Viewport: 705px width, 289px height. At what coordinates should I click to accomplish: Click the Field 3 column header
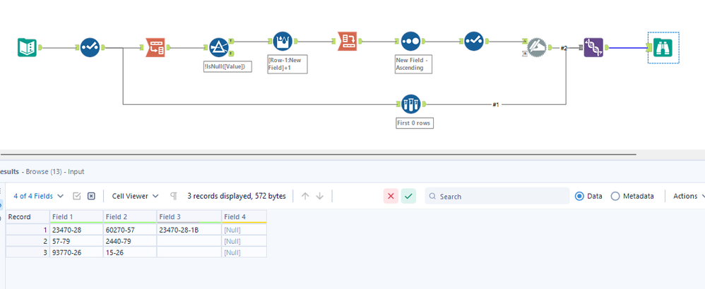[189, 217]
